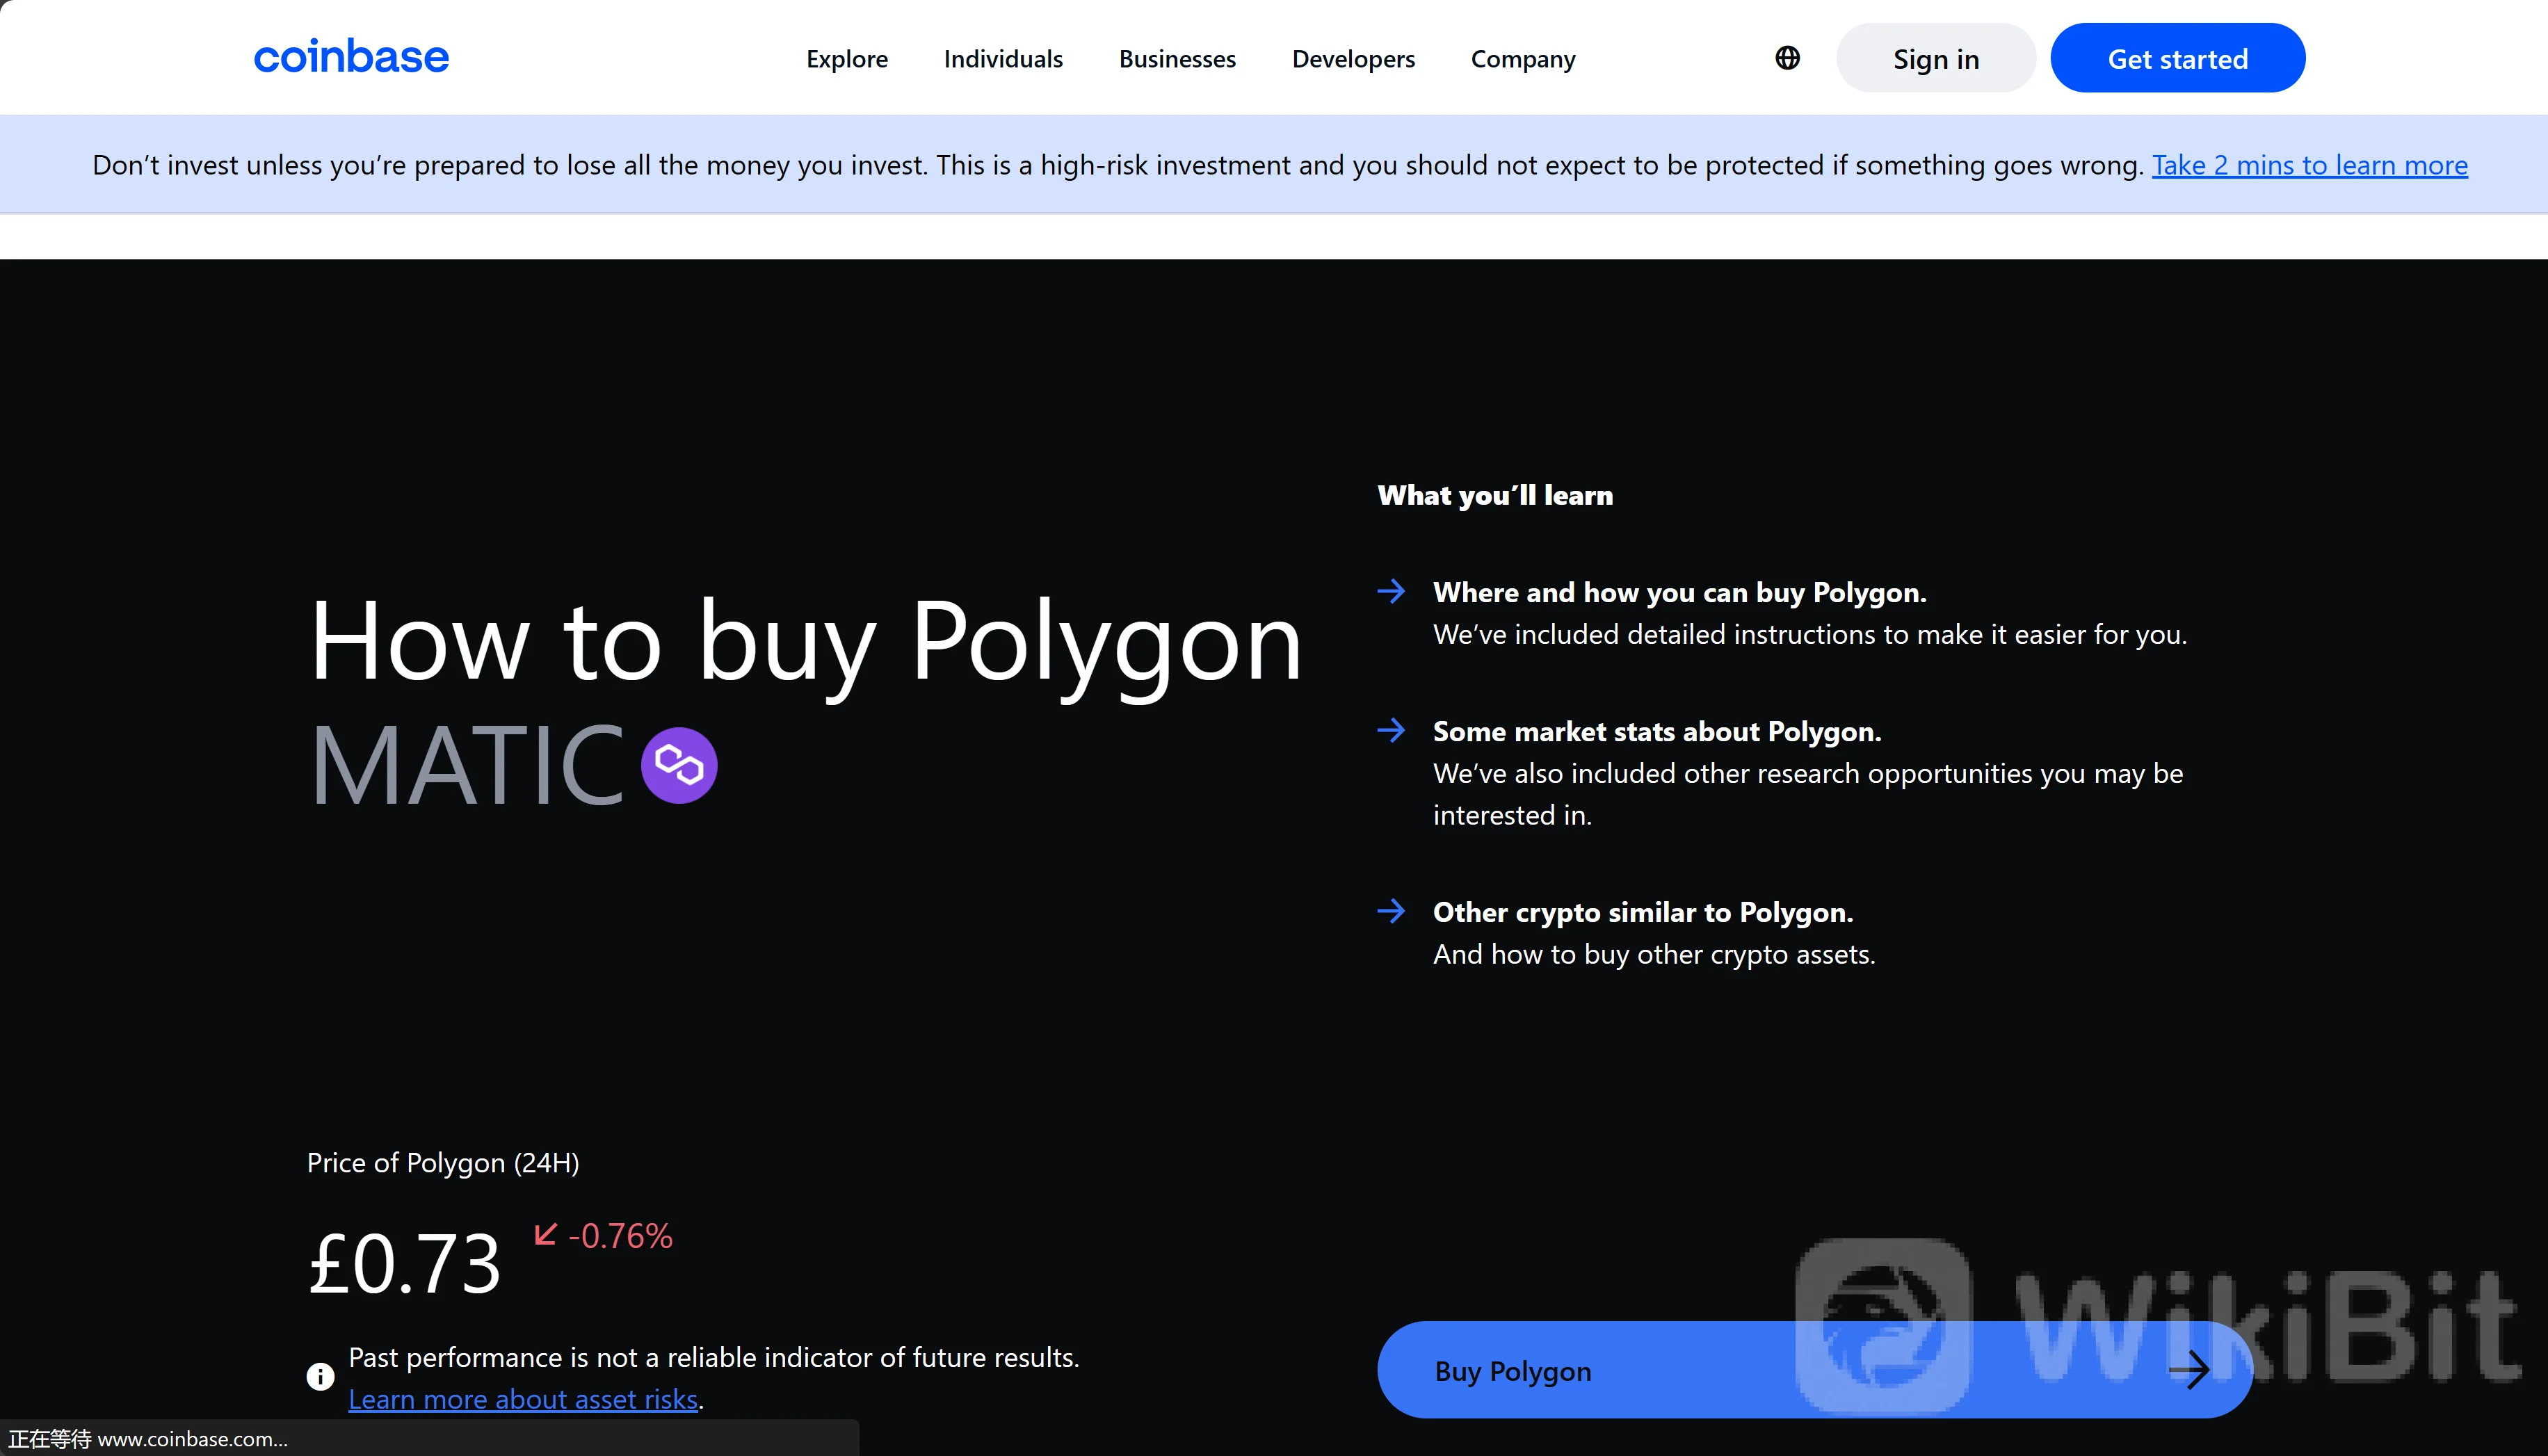Open the Company menu
The width and height of the screenshot is (2548, 1456).
[x=1523, y=59]
